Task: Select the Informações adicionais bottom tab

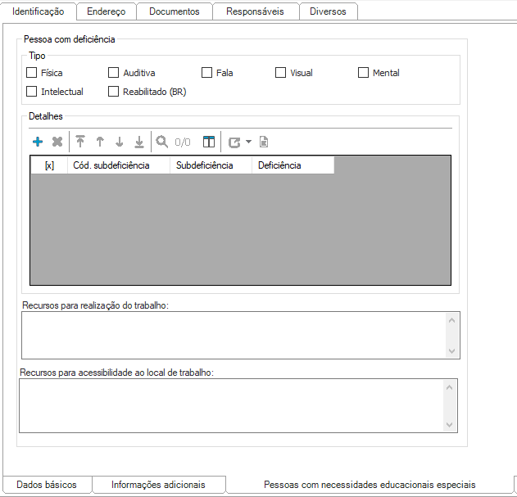Action: (x=158, y=485)
